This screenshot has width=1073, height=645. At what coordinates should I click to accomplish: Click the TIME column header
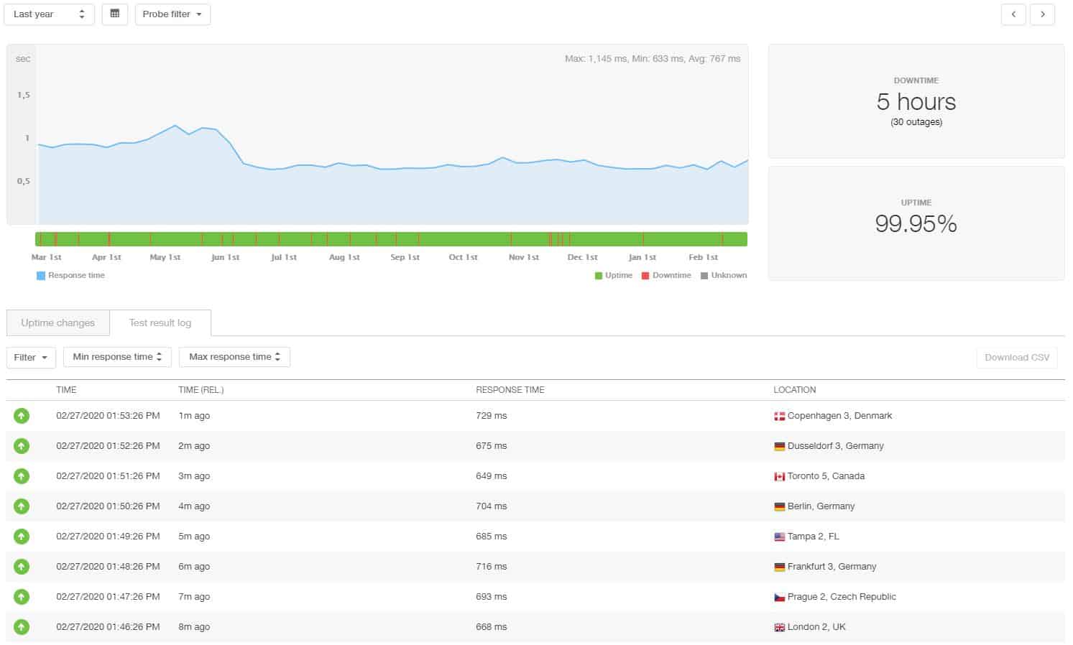coord(66,390)
